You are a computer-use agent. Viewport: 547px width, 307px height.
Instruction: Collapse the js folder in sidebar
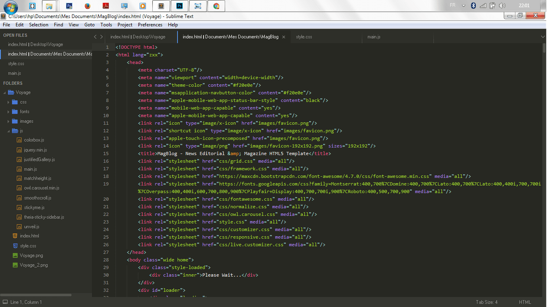(x=8, y=131)
